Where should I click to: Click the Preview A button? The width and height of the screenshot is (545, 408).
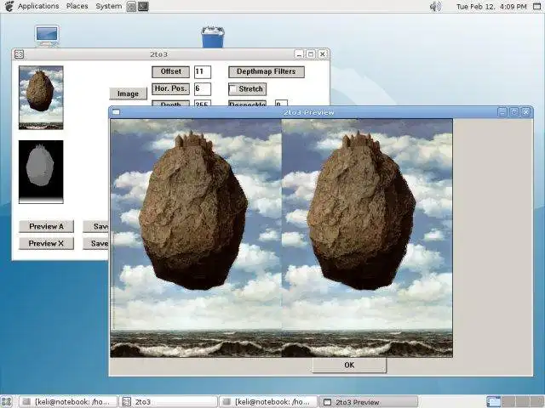[46, 226]
